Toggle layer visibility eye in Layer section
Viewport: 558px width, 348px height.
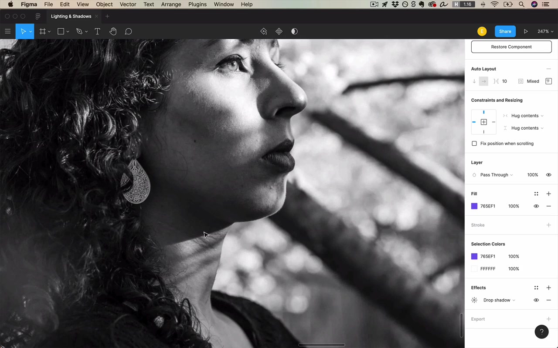[548, 175]
